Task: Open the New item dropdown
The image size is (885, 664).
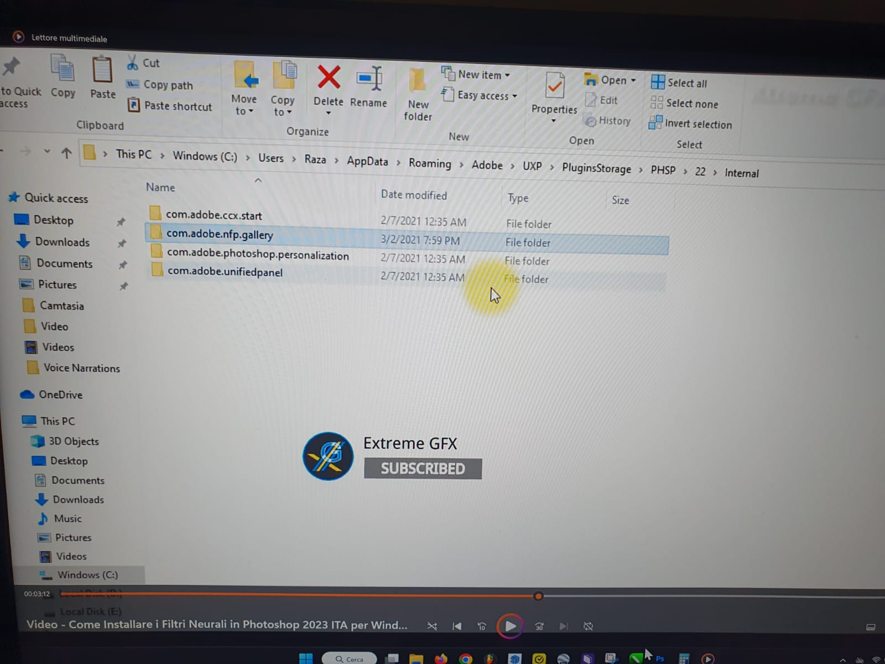Action: [x=476, y=74]
